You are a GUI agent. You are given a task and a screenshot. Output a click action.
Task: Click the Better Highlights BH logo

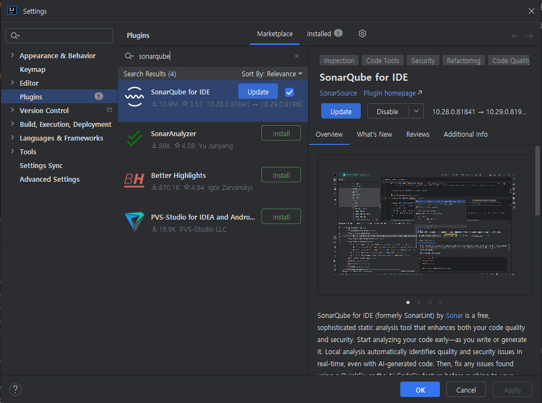134,180
